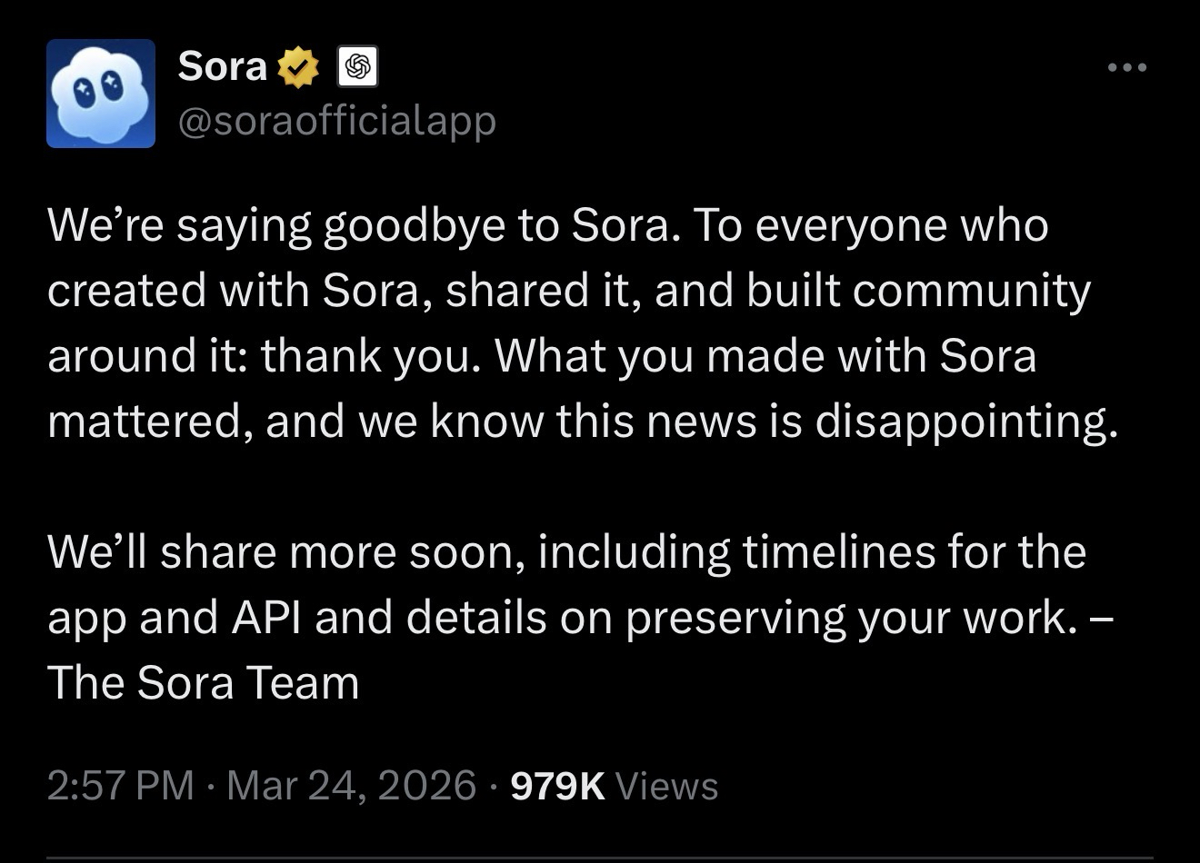Click "The Sora Team" signature

pyautogui.click(x=203, y=683)
